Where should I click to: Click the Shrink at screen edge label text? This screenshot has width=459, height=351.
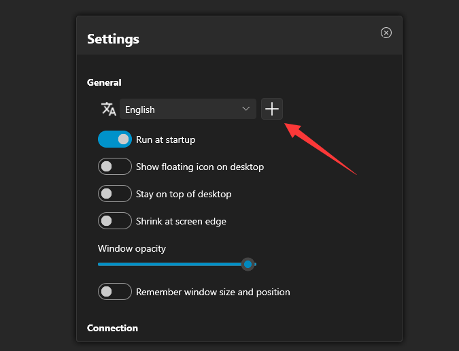[x=181, y=221]
